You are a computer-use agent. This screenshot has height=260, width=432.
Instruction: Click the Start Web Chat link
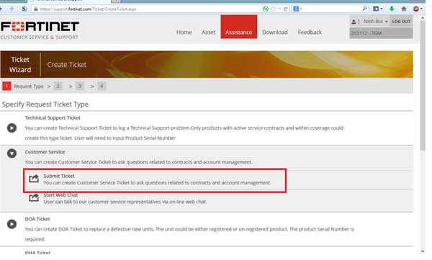[x=60, y=195]
